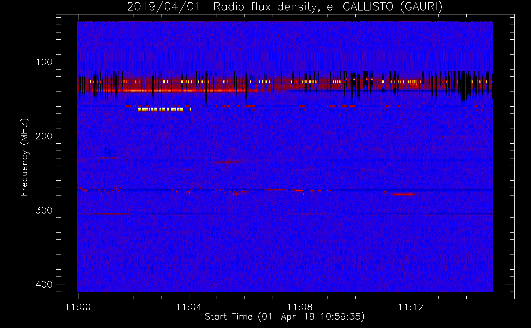Click the plot title '2019/04/01 Radio flux density'
Image resolution: width=531 pixels, height=328 pixels.
[x=223, y=7]
